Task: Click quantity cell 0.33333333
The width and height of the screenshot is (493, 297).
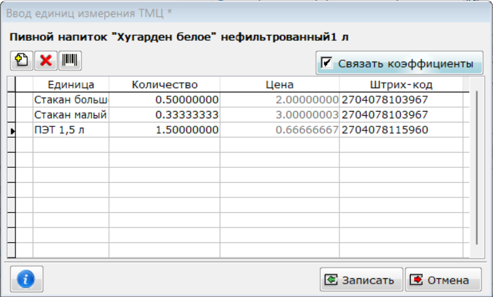Action: pos(164,115)
